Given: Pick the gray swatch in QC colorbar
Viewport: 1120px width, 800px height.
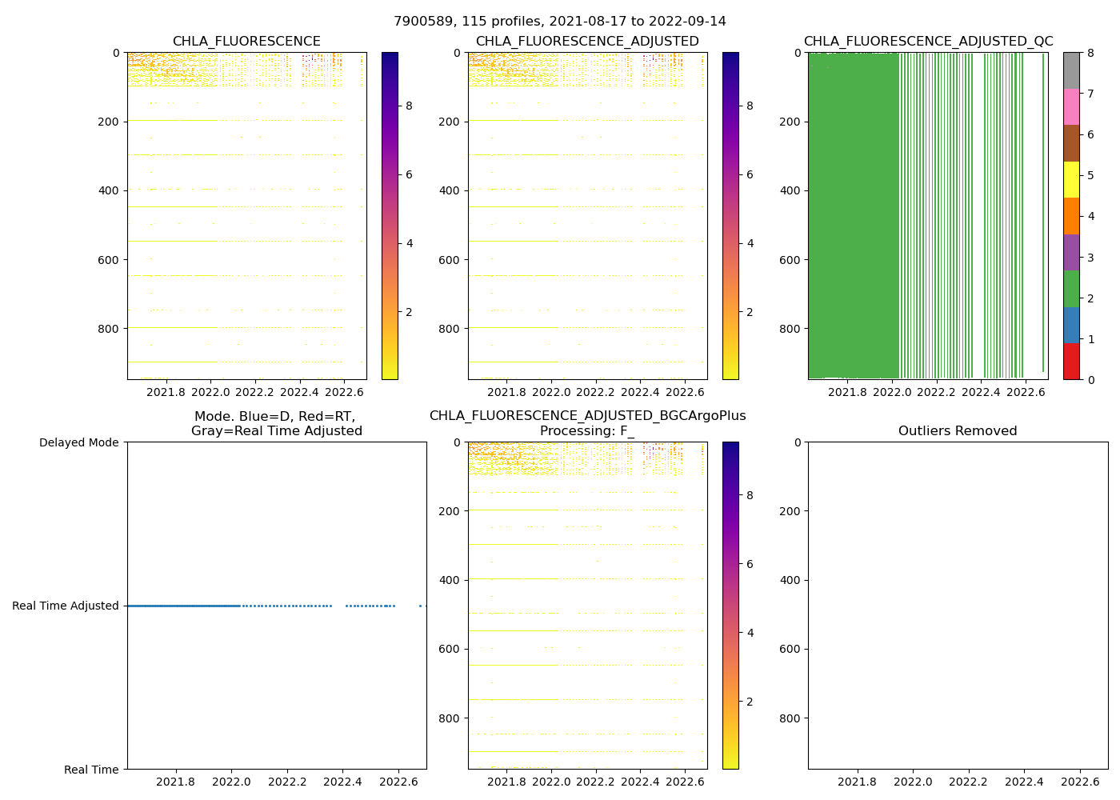Looking at the screenshot, I should 1071,70.
